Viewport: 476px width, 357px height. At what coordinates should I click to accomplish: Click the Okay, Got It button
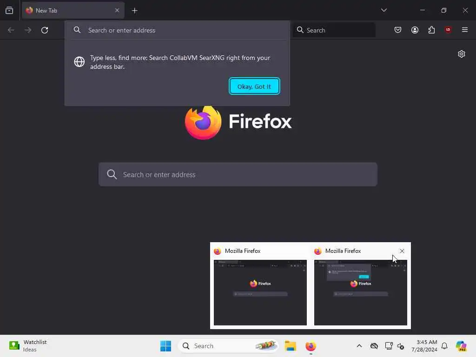(x=254, y=86)
